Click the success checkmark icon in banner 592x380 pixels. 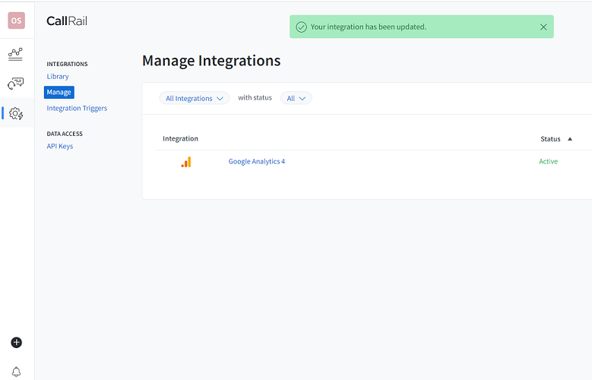(301, 27)
